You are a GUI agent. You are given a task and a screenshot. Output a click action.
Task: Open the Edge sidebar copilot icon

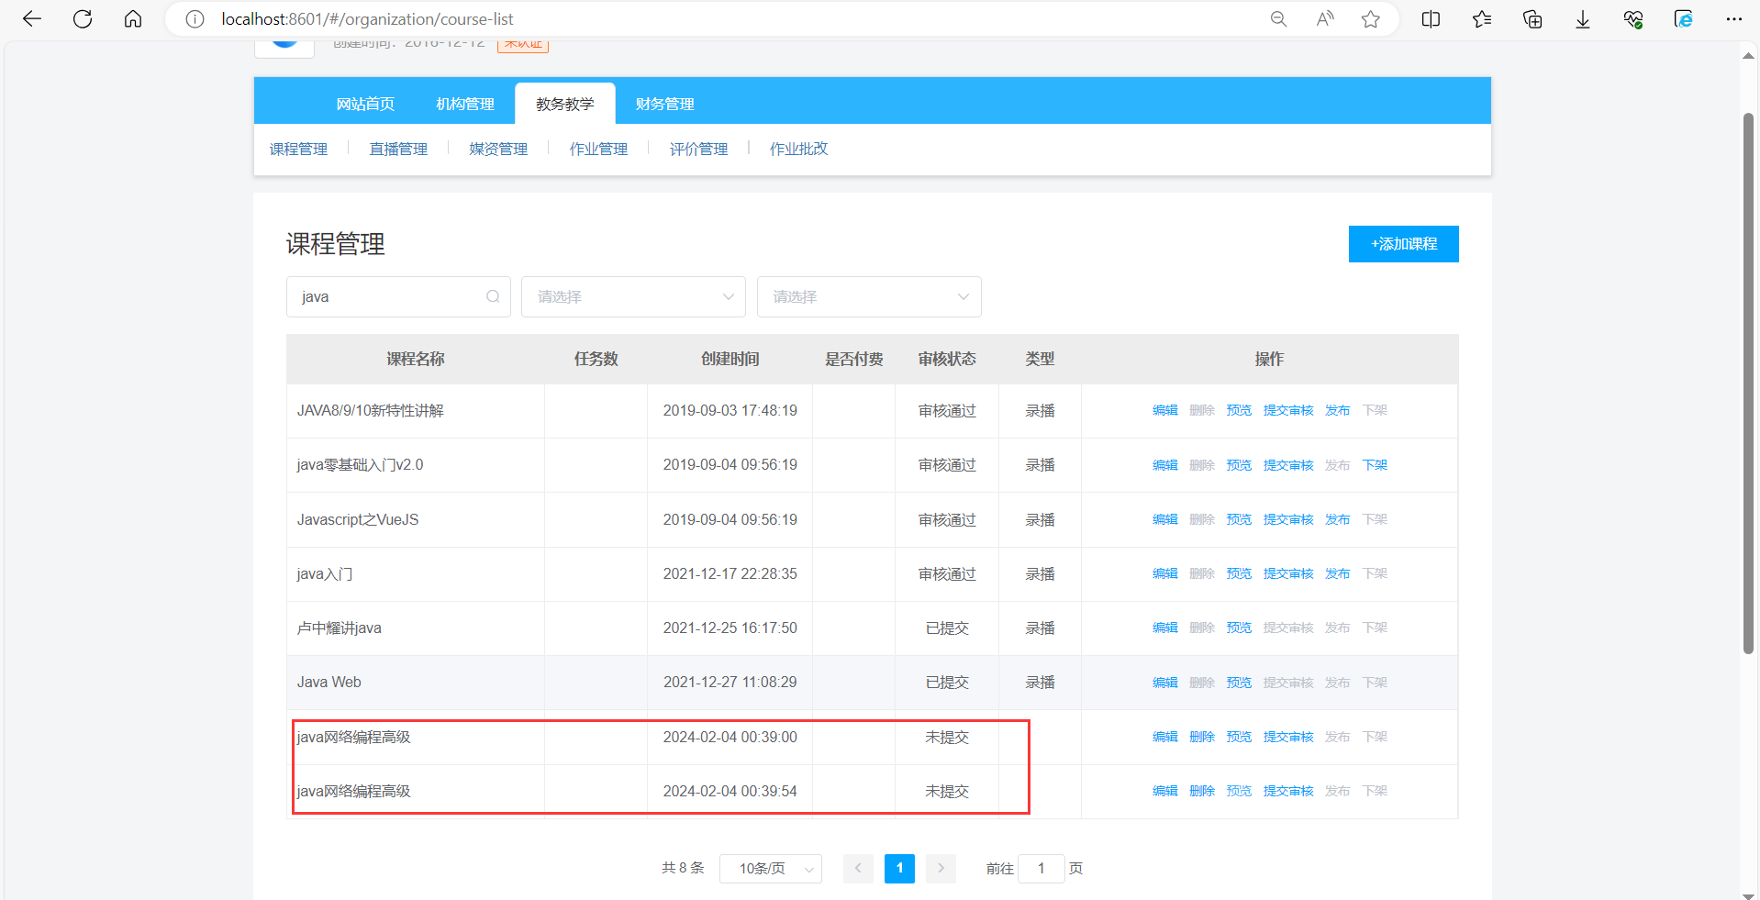pyautogui.click(x=1683, y=19)
